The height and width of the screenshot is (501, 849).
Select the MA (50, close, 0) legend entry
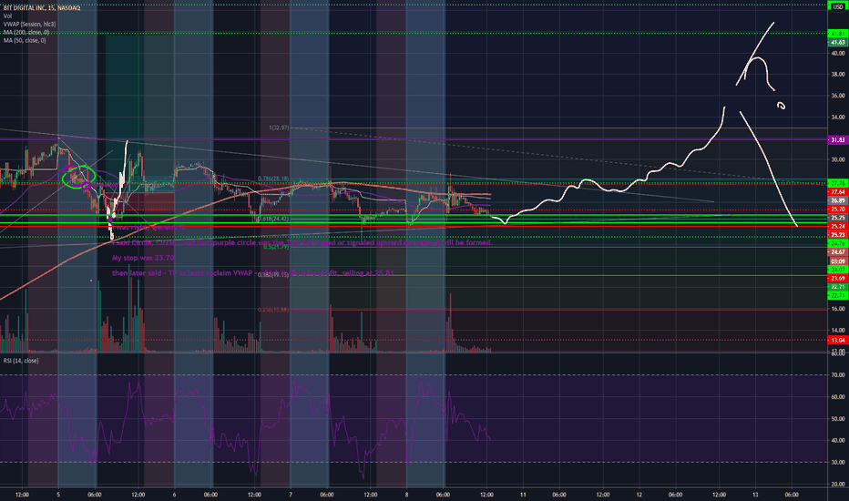(25, 41)
